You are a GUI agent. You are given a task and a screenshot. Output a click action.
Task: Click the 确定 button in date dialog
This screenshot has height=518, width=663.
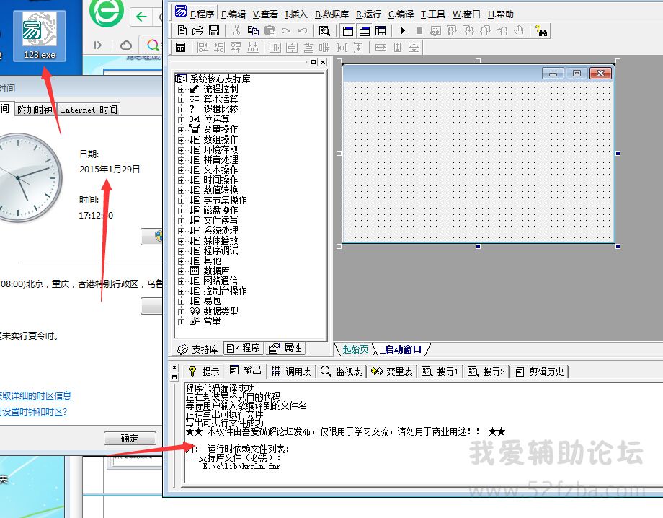[x=130, y=438]
